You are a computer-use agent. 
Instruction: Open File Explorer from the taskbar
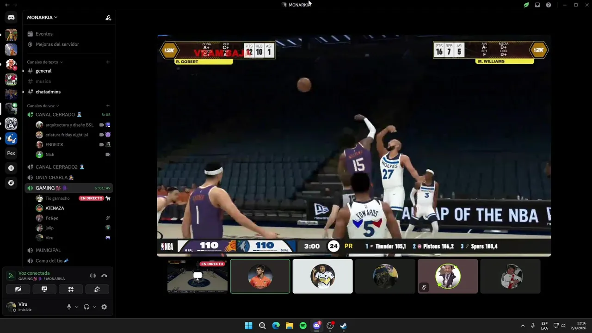[x=290, y=326]
